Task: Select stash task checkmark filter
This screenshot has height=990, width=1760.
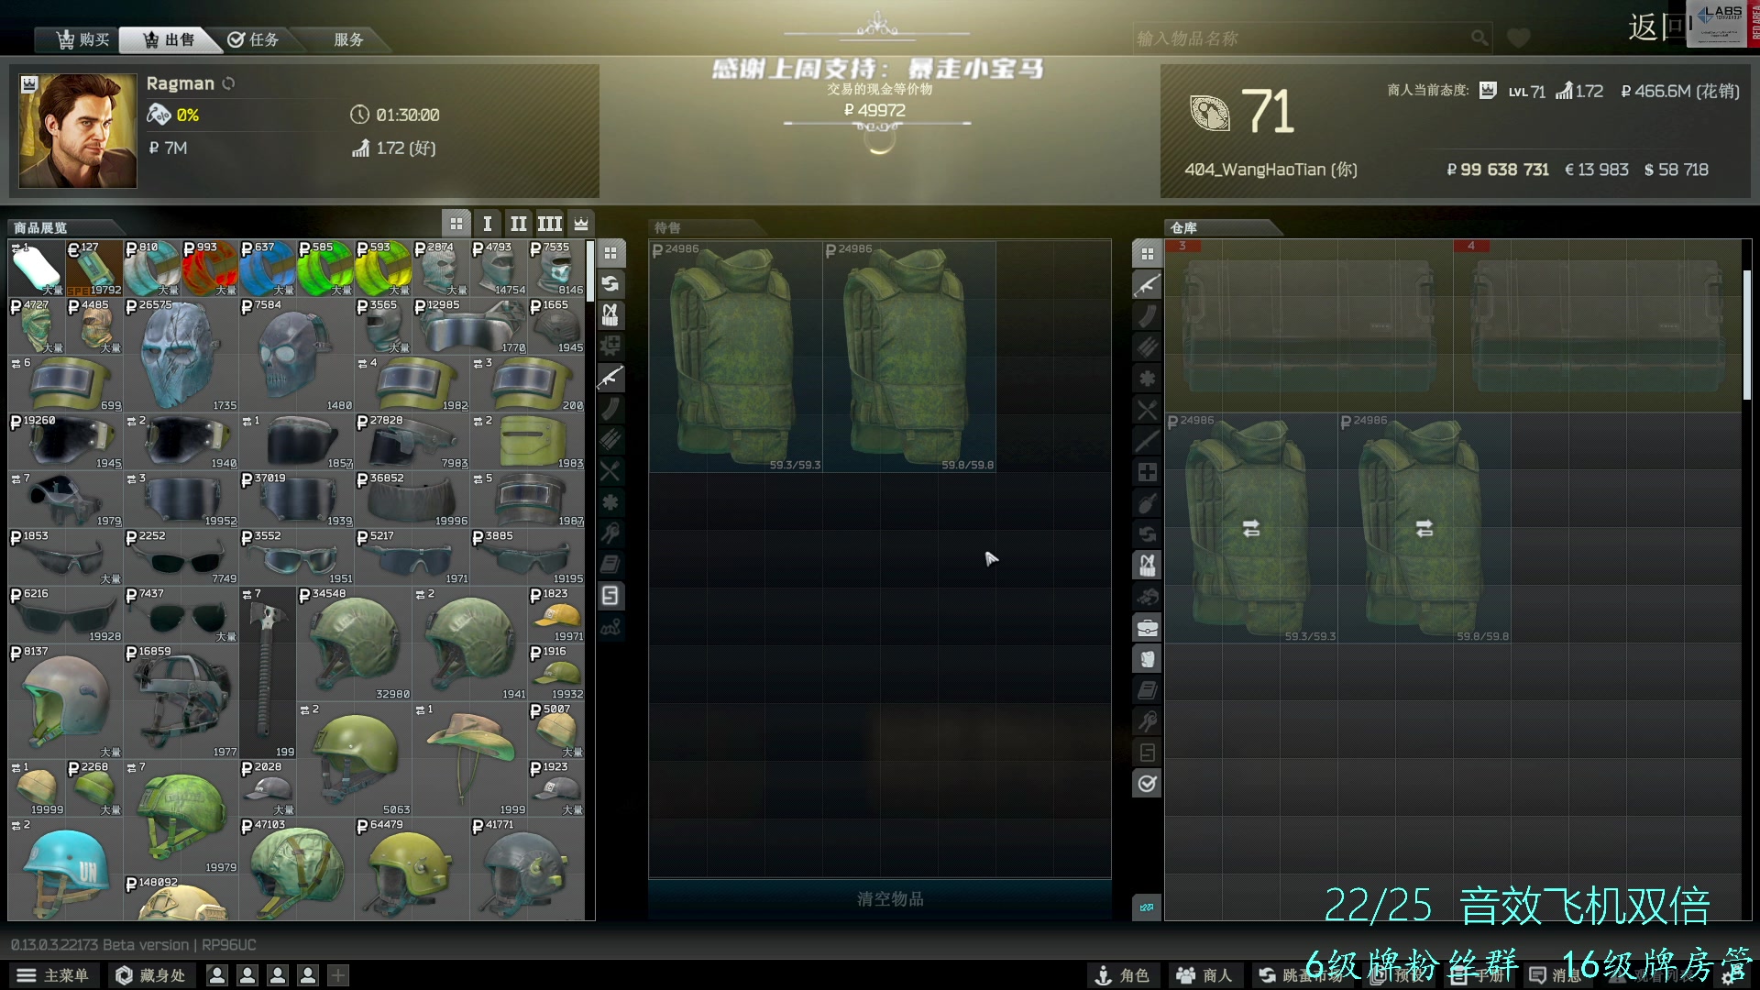Action: point(1147,784)
